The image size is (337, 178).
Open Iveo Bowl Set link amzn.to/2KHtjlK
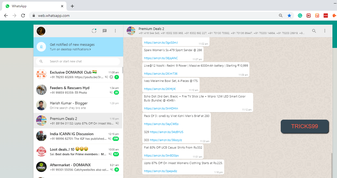click(x=160, y=89)
